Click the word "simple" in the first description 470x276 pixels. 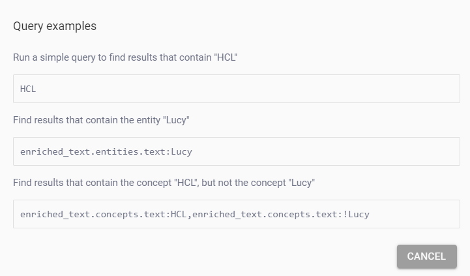(55, 57)
